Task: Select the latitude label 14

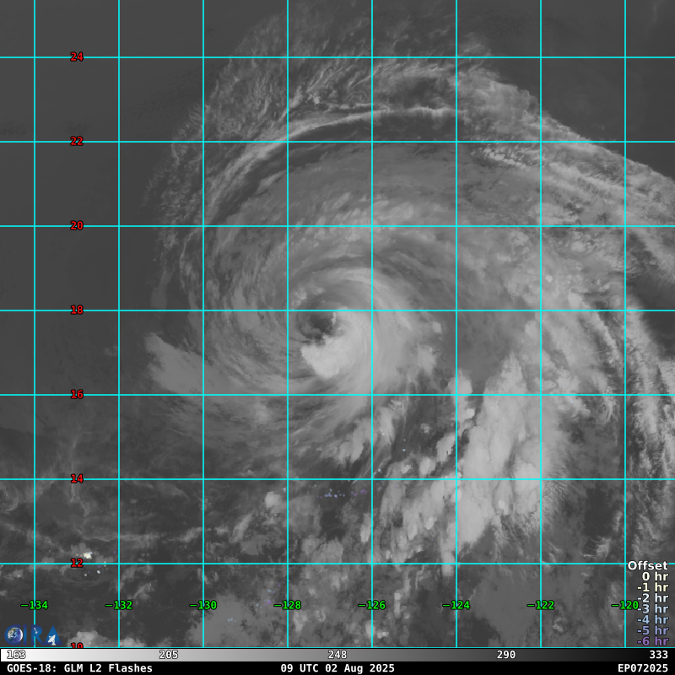Action: coord(77,478)
